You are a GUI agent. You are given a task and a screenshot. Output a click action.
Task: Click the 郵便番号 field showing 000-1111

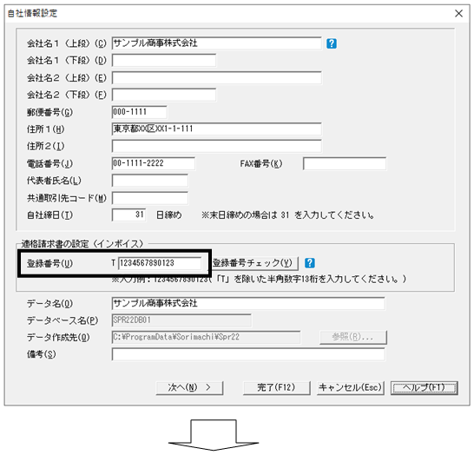tap(139, 112)
